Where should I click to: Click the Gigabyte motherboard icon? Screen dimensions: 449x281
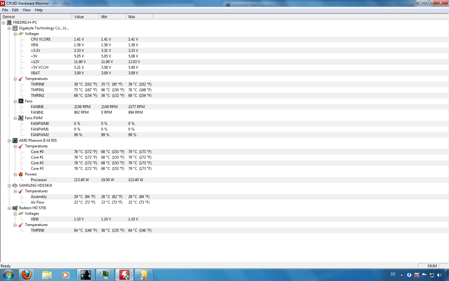(x=15, y=28)
